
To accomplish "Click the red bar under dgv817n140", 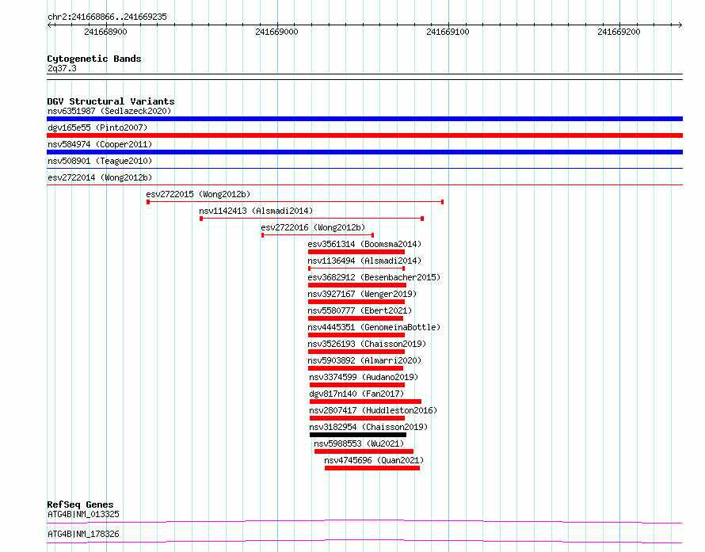I will point(365,402).
